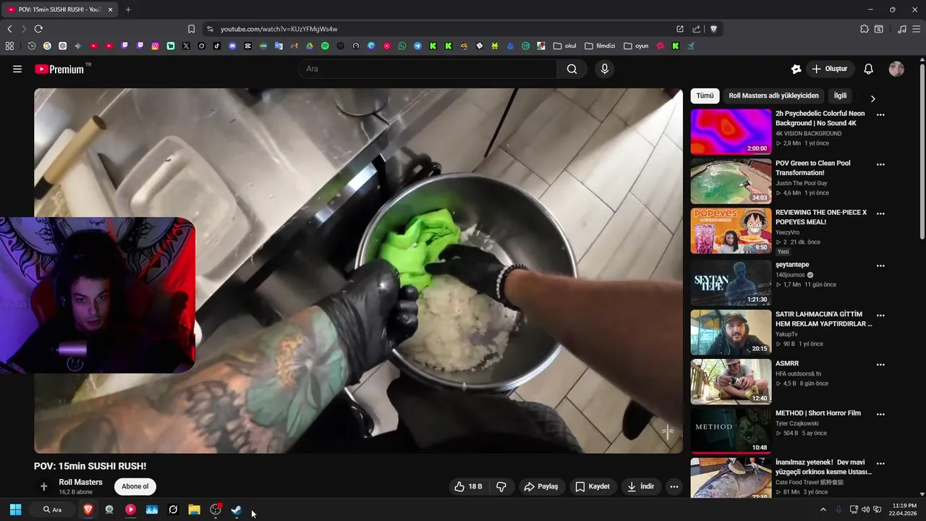Click the Roll Masters channel name
Image resolution: width=926 pixels, height=521 pixels.
[x=80, y=482]
